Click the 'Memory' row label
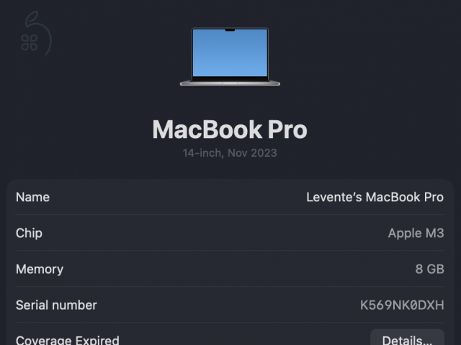 [x=40, y=270]
